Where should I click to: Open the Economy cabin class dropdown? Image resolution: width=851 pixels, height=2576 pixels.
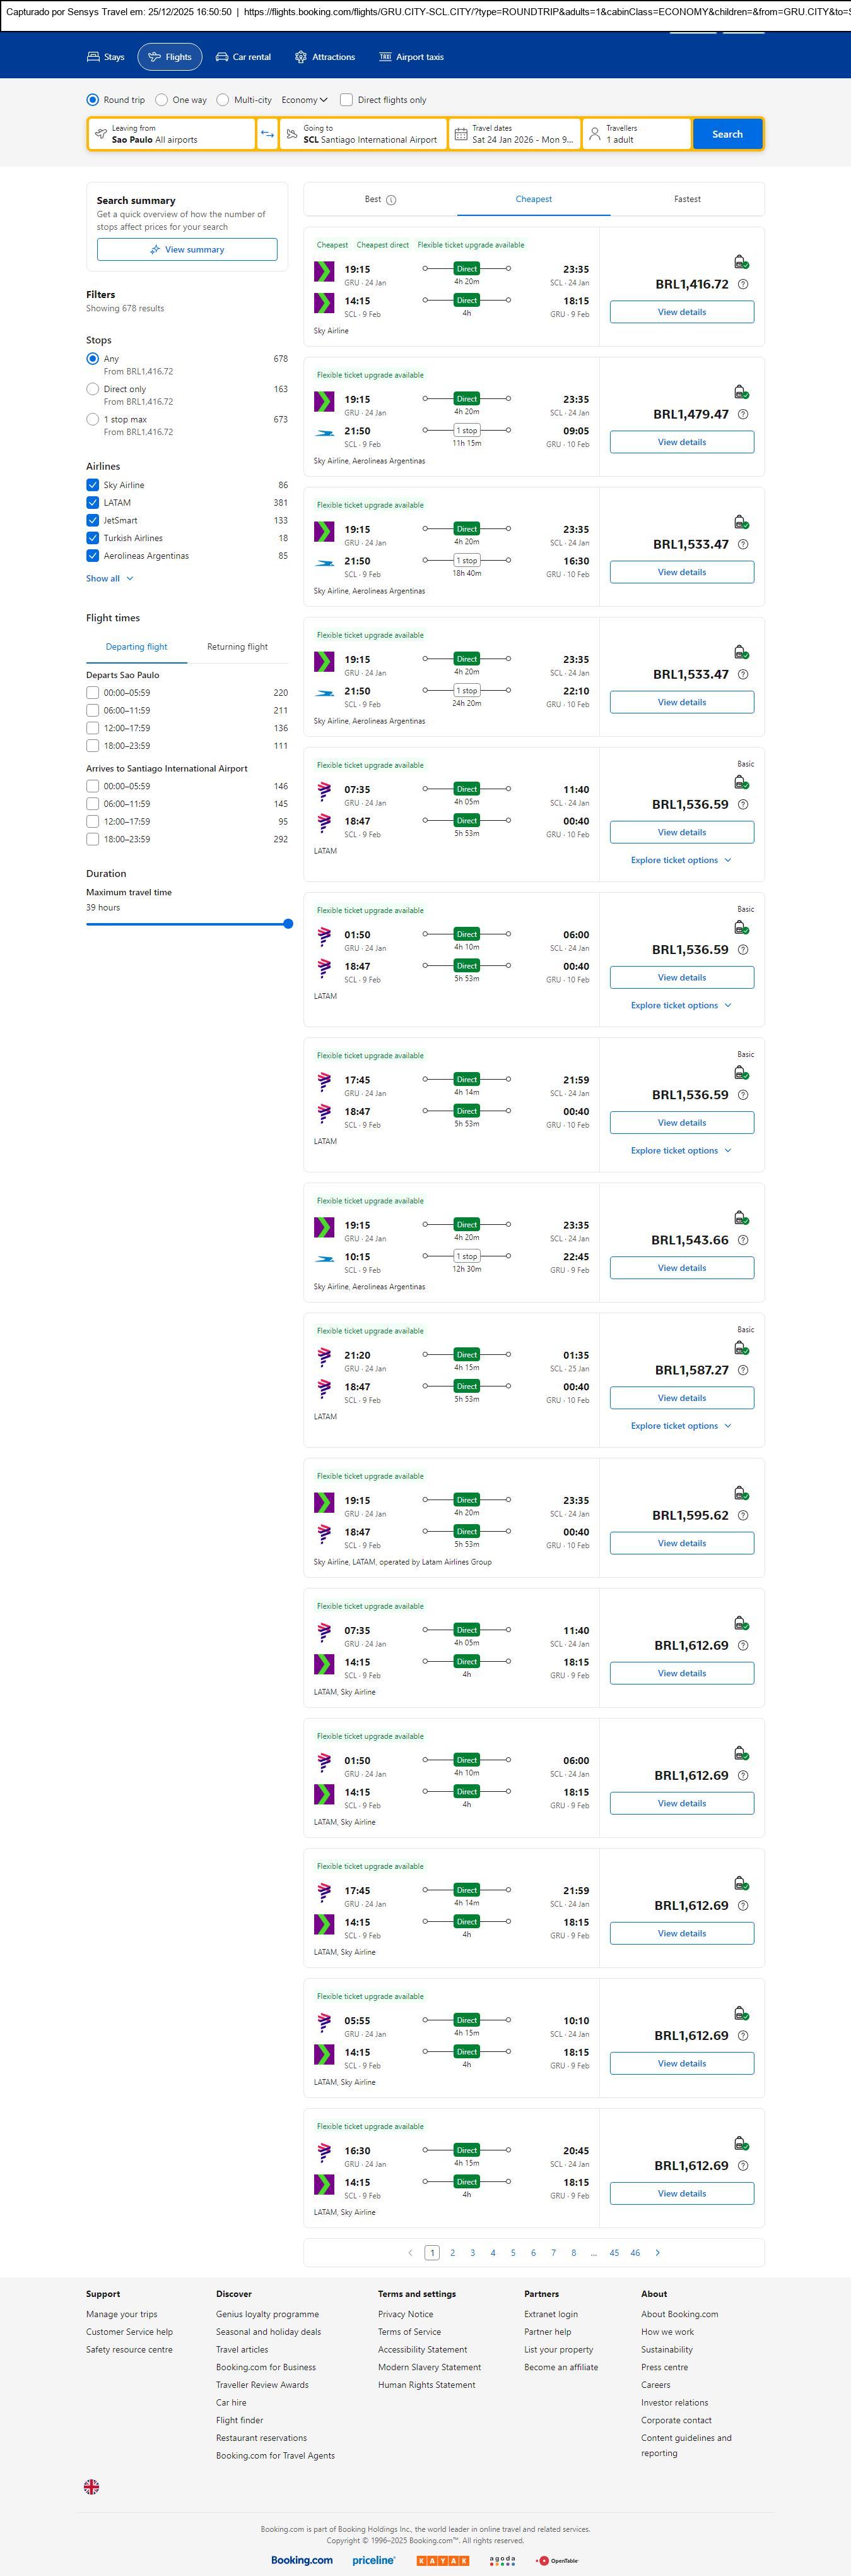[303, 100]
